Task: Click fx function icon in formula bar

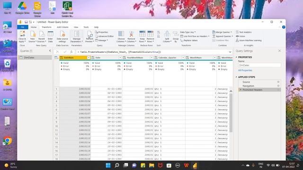Action: point(71,52)
